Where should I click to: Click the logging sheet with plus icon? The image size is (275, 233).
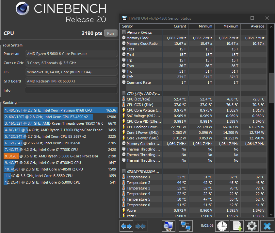pyautogui.click(x=237, y=226)
